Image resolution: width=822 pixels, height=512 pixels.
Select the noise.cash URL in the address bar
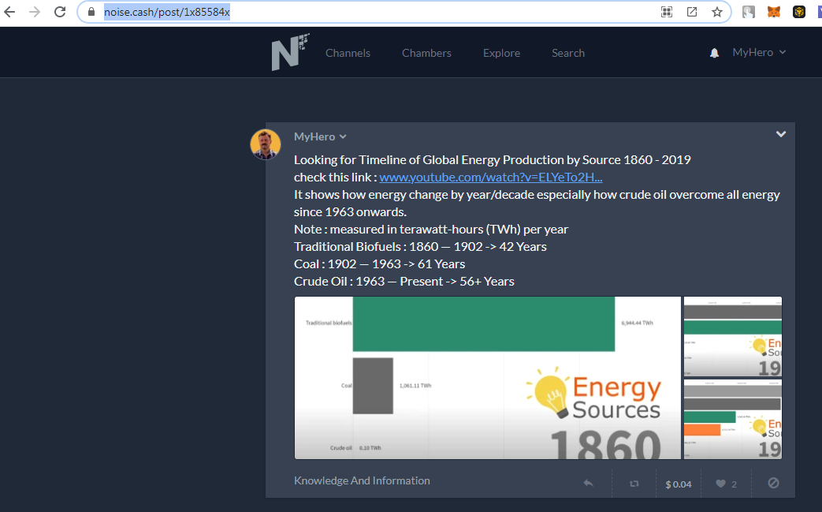click(167, 12)
